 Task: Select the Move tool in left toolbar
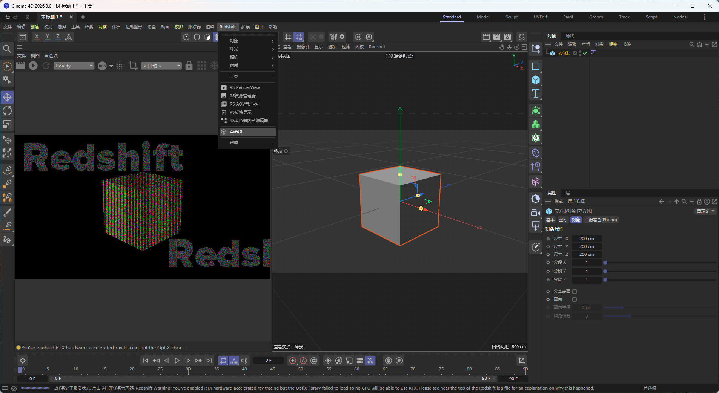pyautogui.click(x=7, y=97)
